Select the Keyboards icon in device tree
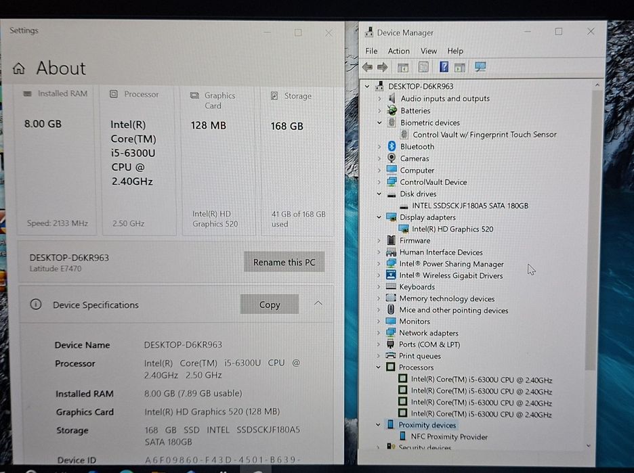Image resolution: width=634 pixels, height=473 pixels. [x=391, y=286]
